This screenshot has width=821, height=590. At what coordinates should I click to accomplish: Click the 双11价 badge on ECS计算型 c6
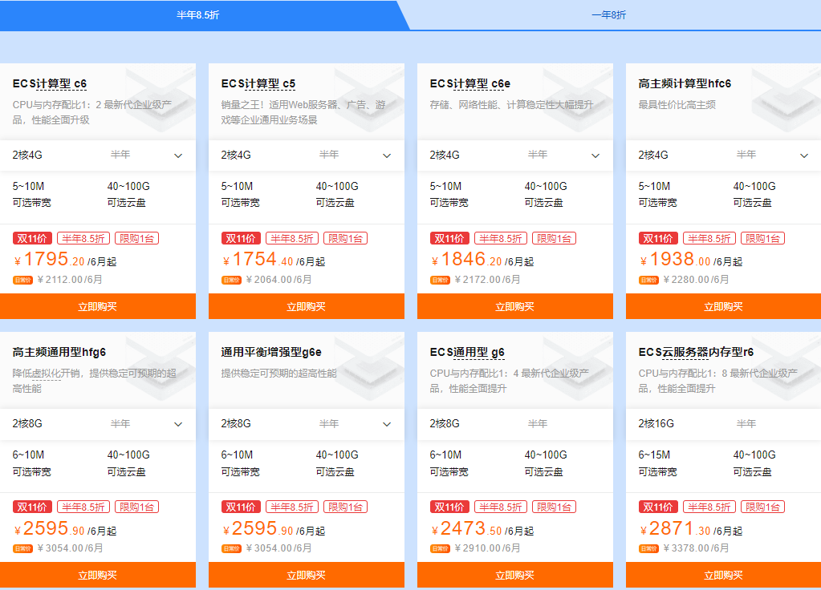32,239
